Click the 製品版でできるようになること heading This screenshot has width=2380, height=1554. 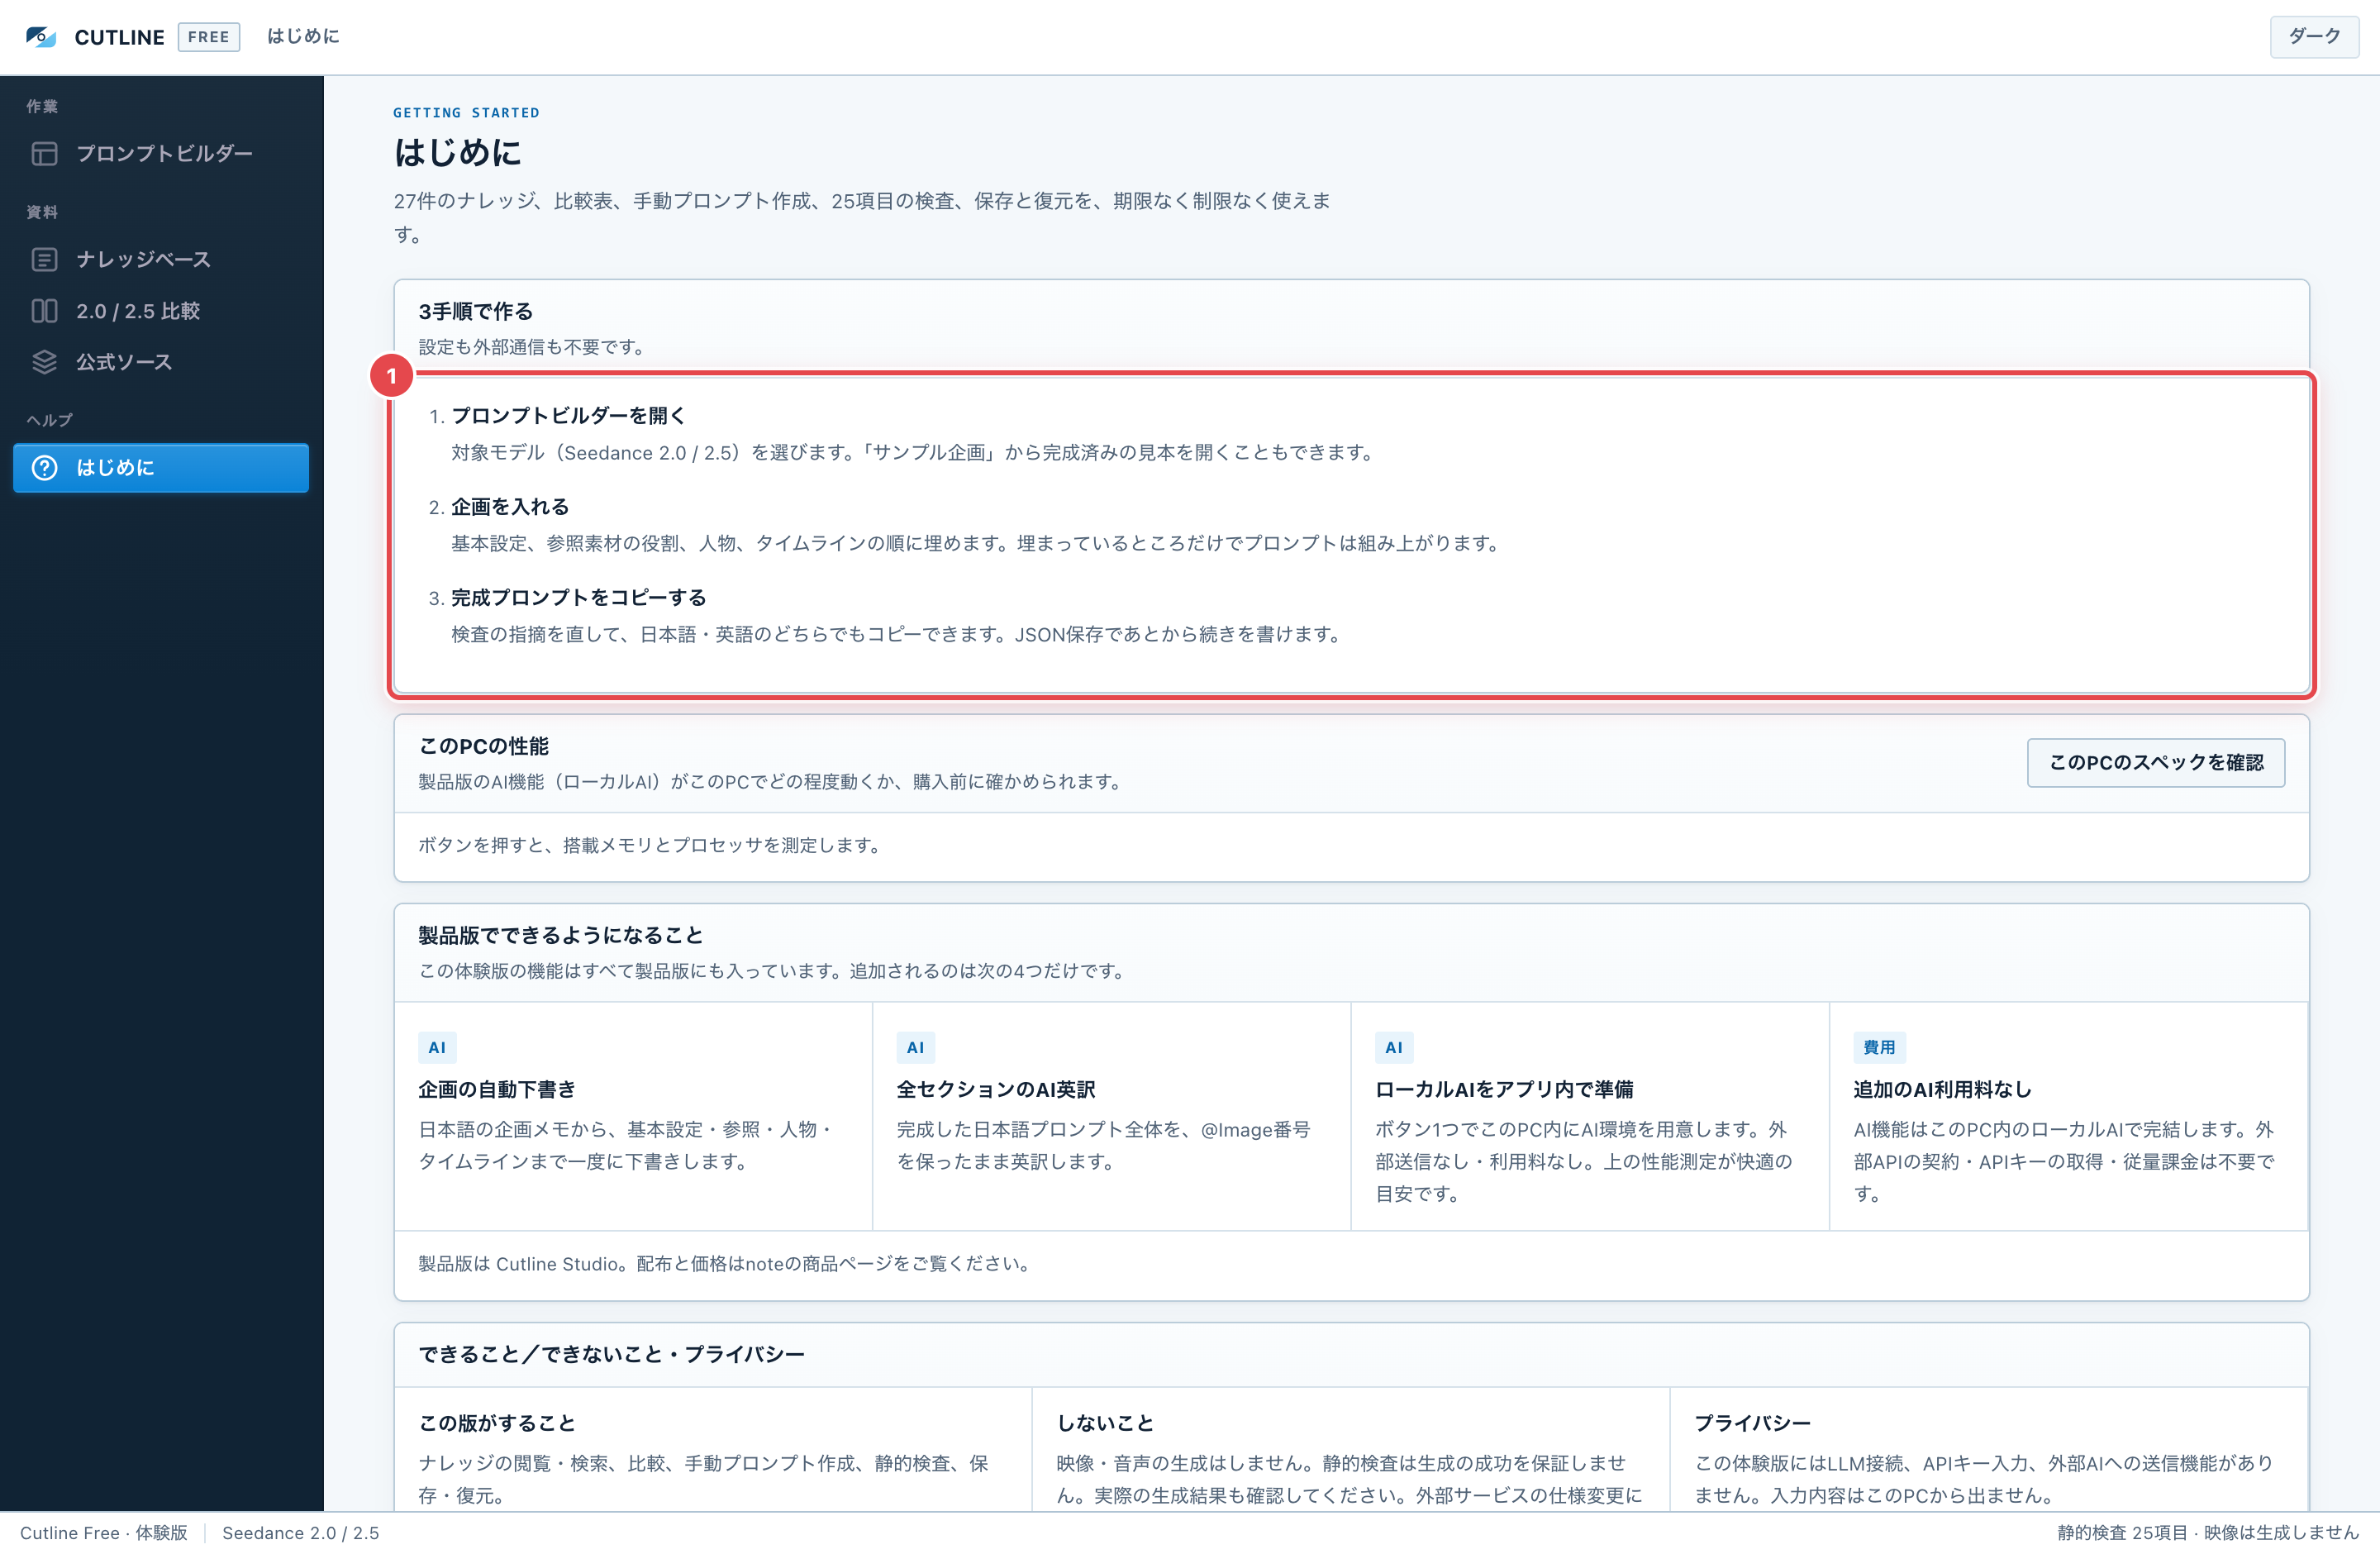[560, 935]
